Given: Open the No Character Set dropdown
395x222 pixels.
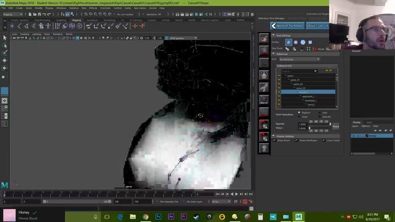Looking at the screenshot, I should (169, 202).
